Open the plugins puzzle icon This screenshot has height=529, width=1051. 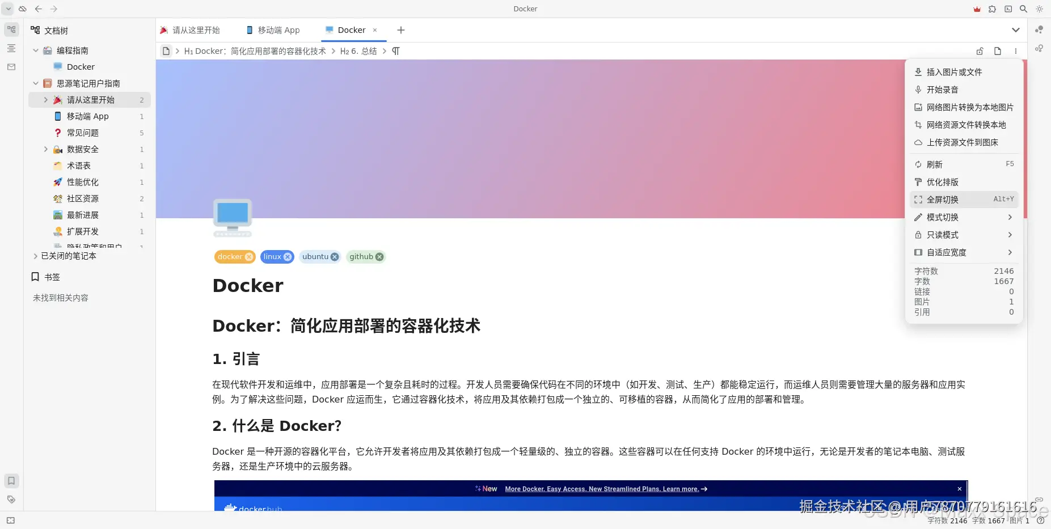tap(992, 9)
